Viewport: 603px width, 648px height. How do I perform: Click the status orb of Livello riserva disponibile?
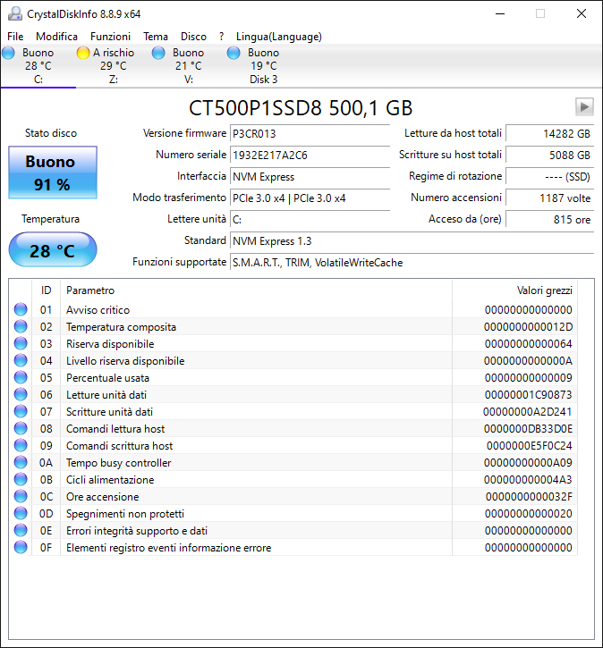click(x=21, y=360)
